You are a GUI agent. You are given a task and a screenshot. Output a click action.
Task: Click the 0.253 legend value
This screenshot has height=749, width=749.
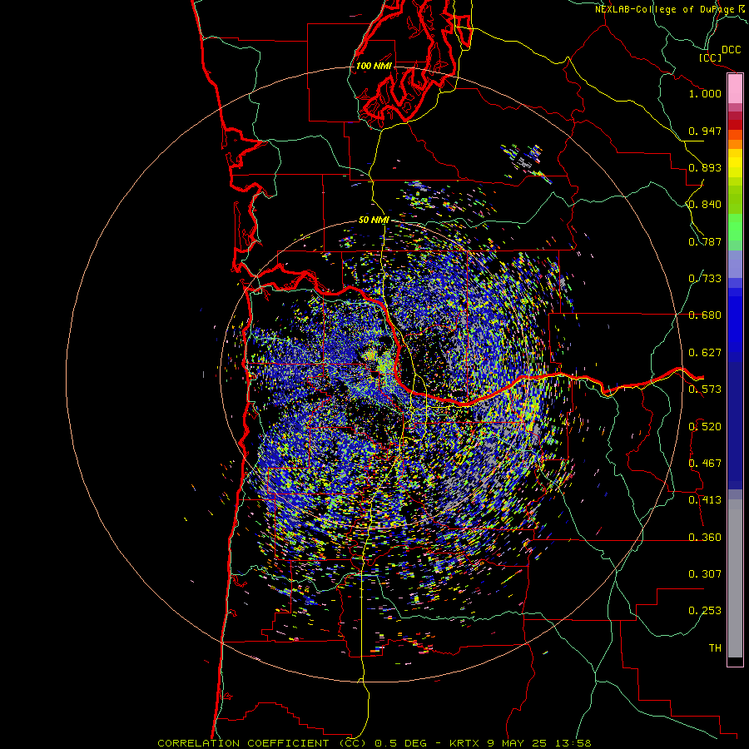705,611
